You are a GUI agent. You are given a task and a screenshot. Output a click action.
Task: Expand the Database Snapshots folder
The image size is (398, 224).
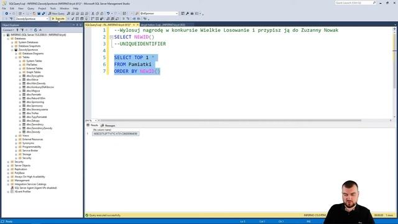tap(12, 46)
